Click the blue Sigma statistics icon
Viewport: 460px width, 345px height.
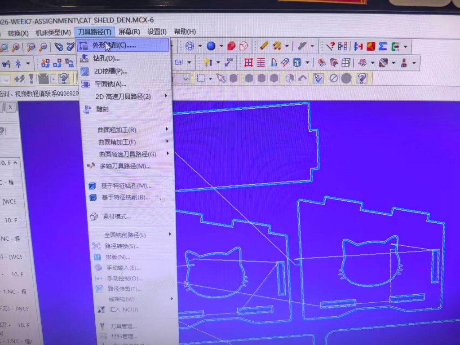(383, 46)
